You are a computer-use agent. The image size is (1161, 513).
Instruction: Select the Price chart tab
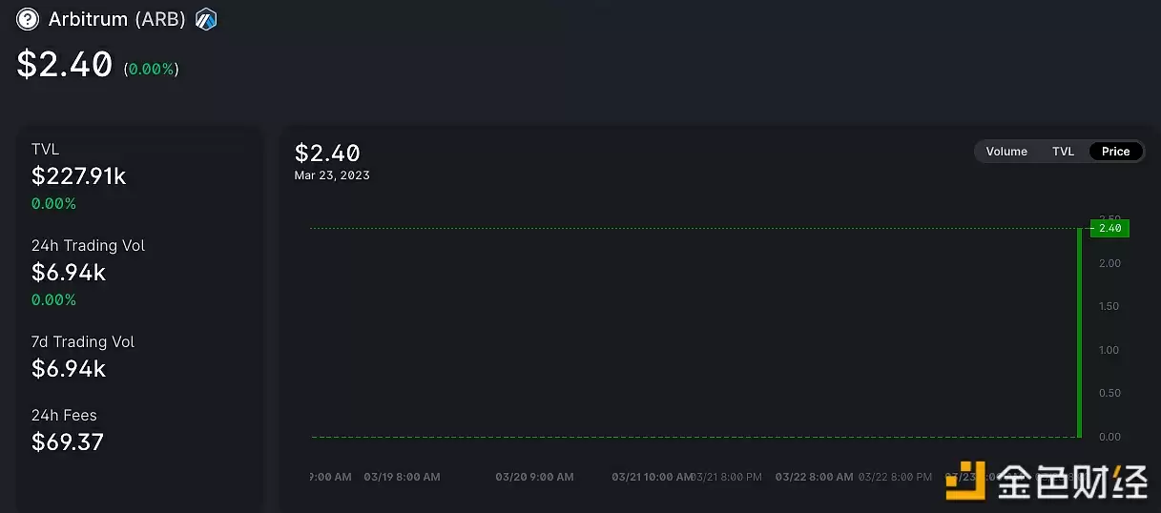pos(1115,152)
